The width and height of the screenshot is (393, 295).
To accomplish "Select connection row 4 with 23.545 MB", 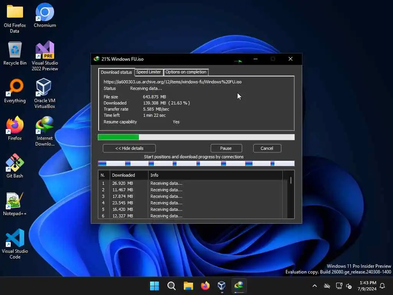I will (x=190, y=203).
